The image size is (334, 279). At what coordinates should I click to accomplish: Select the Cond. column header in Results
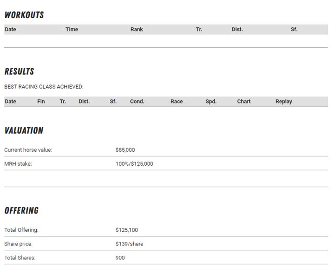137,101
